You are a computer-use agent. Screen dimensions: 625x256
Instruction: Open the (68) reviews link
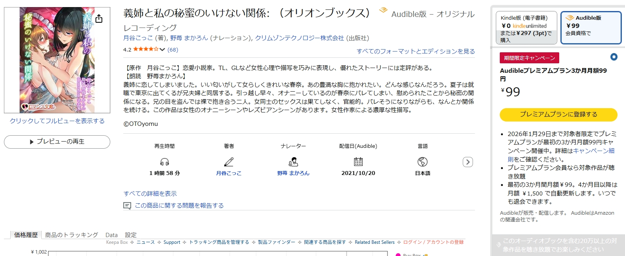click(173, 50)
